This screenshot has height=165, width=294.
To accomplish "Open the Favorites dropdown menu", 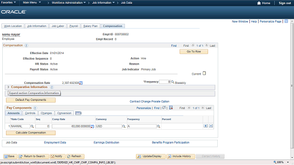I will (x=8, y=3).
